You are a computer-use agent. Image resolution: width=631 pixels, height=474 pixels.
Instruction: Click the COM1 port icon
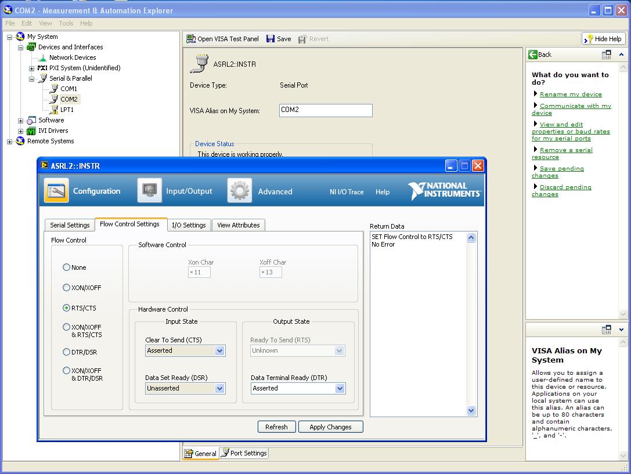[54, 88]
